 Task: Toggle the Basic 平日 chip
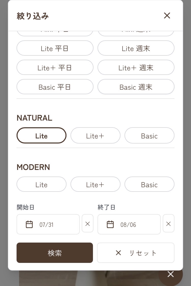click(55, 87)
